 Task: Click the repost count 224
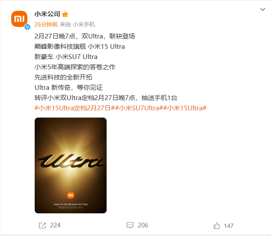[x=55, y=225]
